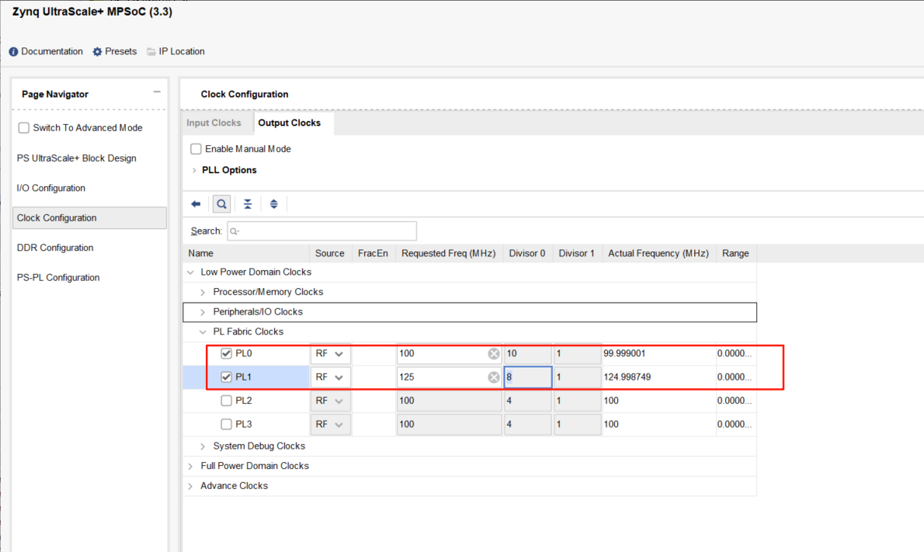Expand PLL Options section
Screen dimensions: 924x552
tap(194, 170)
